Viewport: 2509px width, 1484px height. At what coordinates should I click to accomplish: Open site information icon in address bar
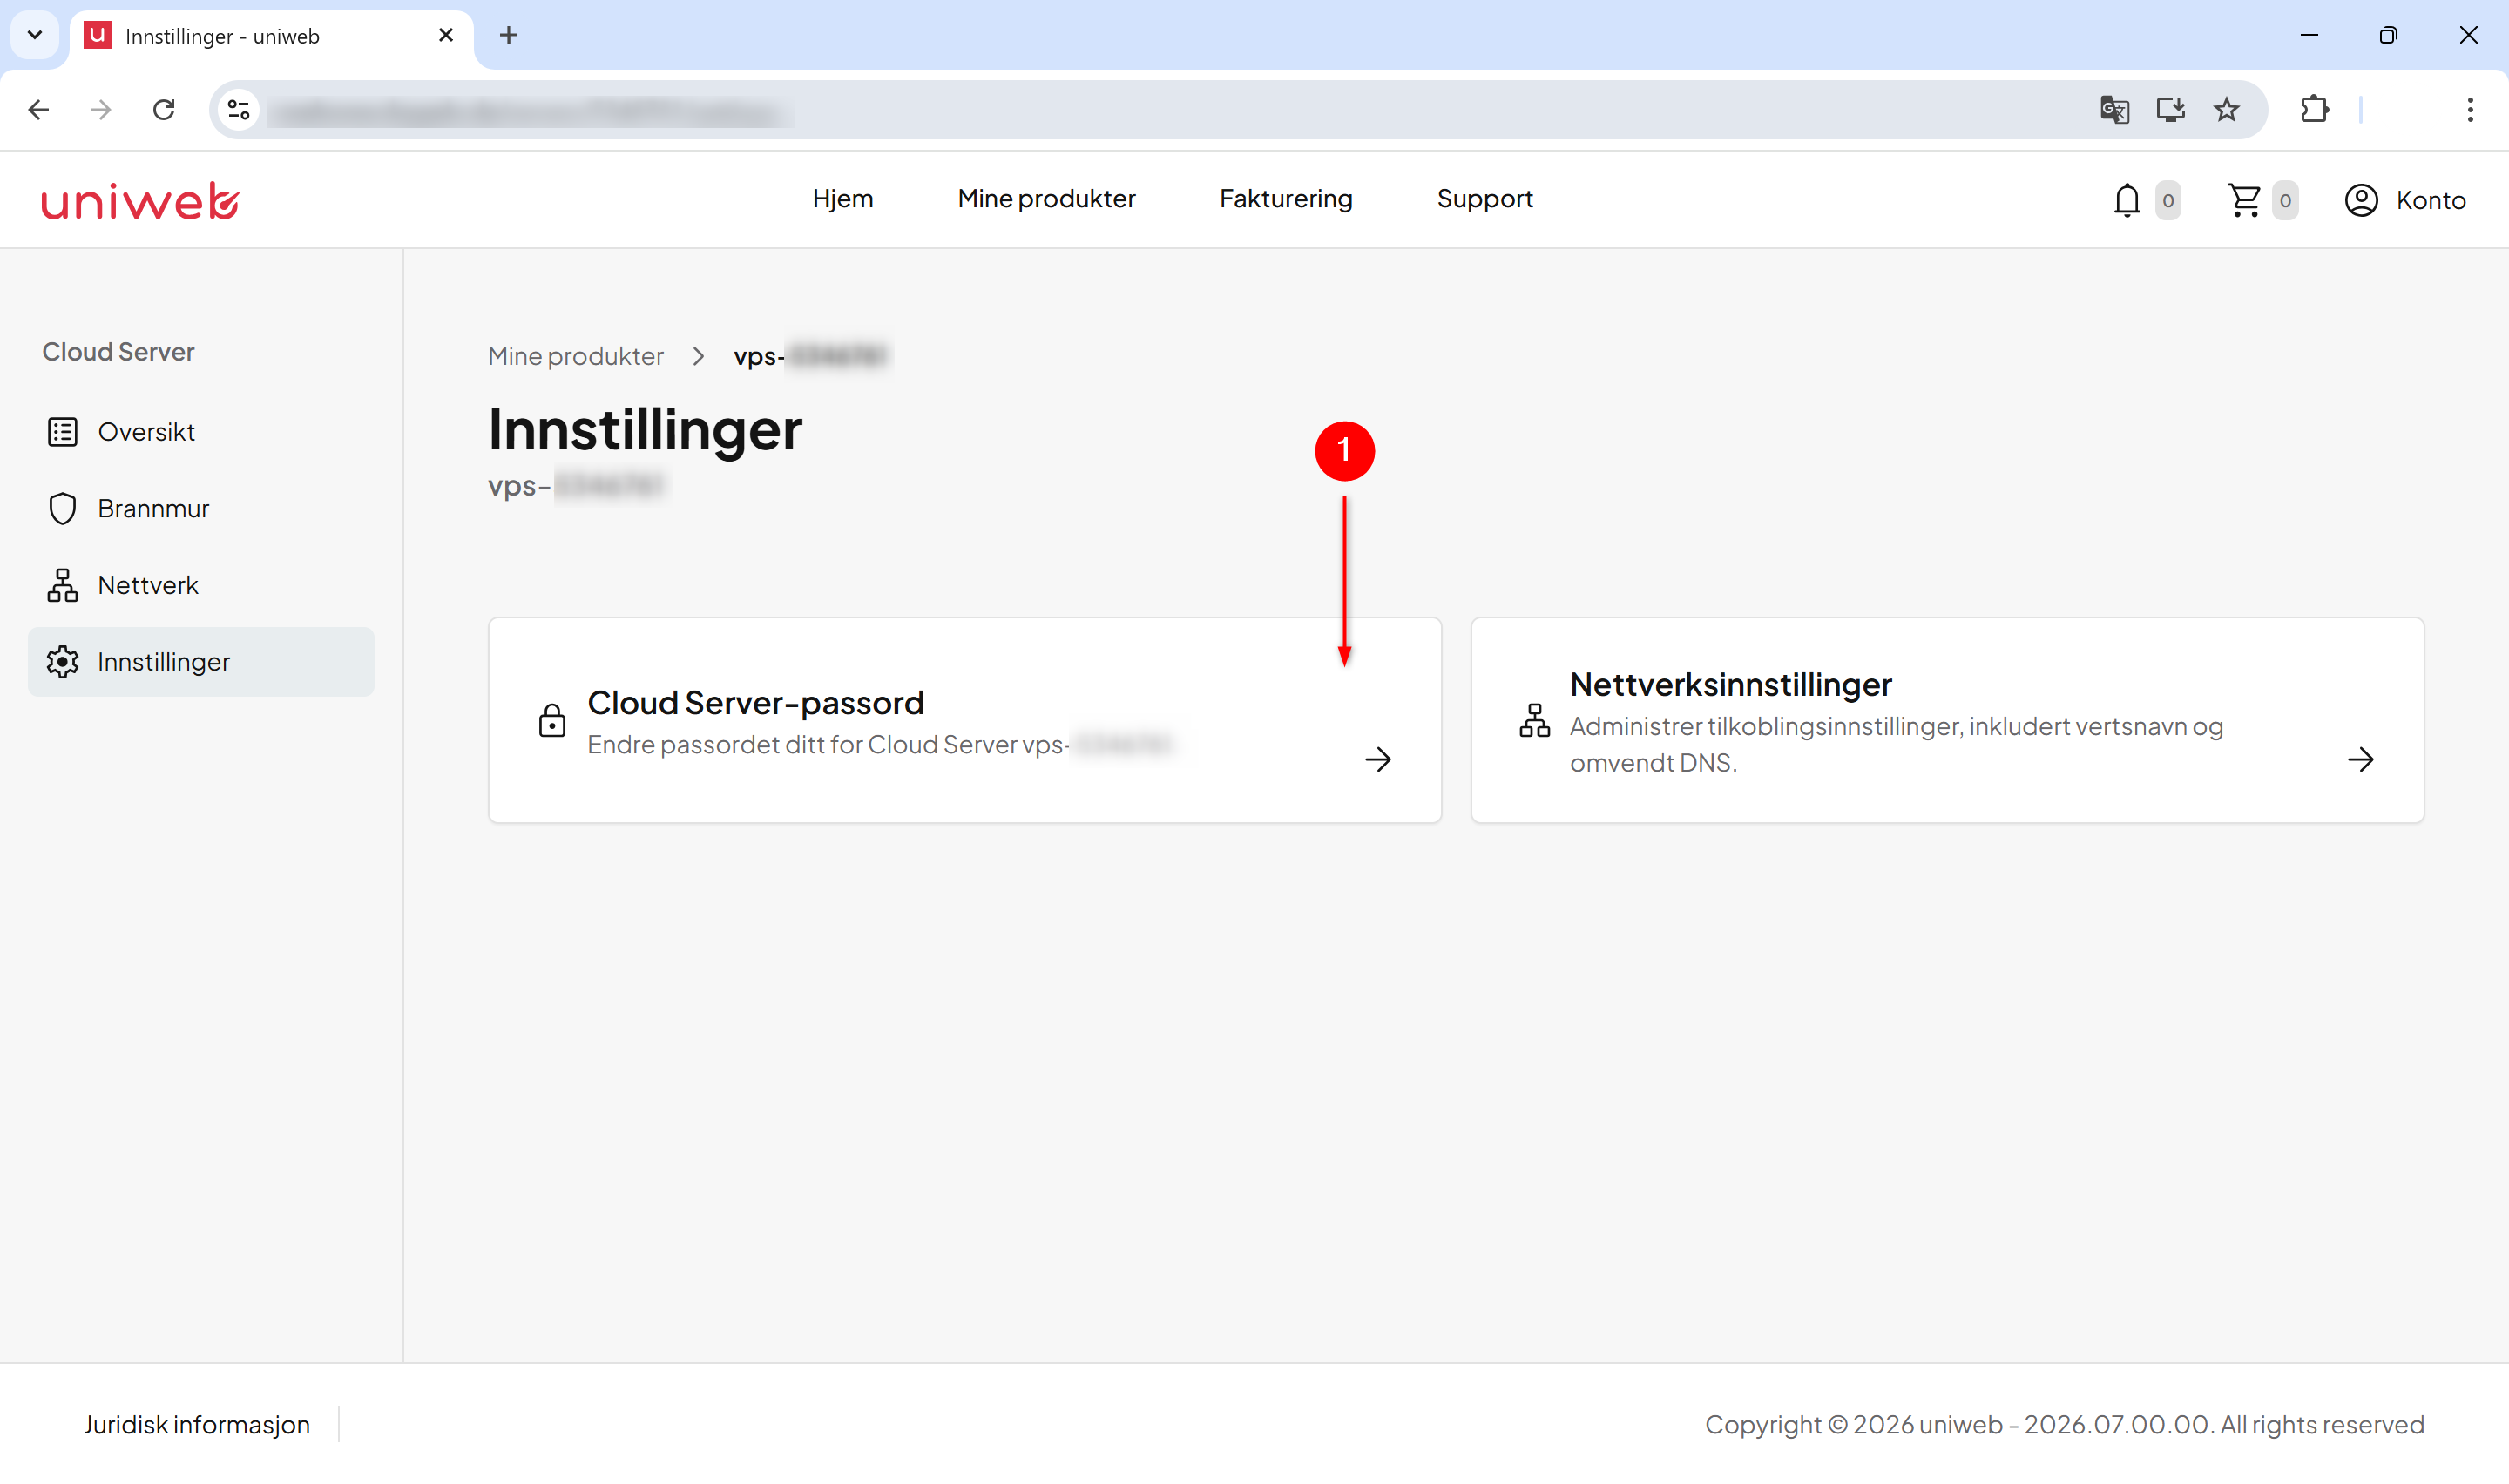click(x=238, y=110)
